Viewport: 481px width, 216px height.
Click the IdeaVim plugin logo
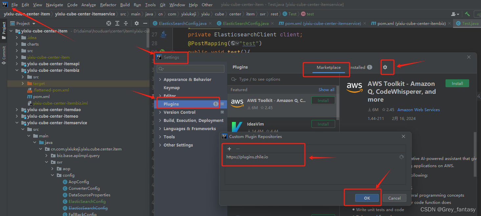[x=237, y=127]
